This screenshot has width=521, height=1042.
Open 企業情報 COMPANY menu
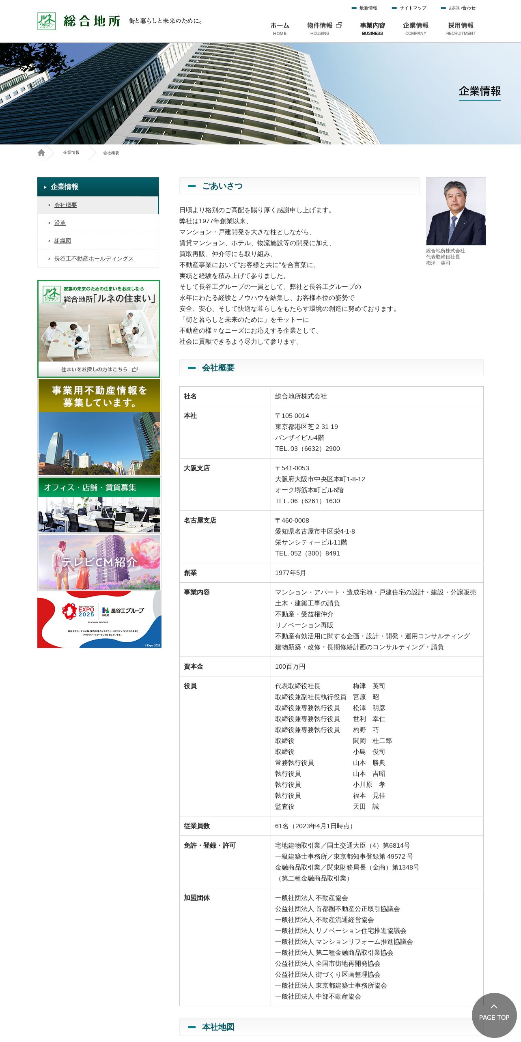[416, 28]
